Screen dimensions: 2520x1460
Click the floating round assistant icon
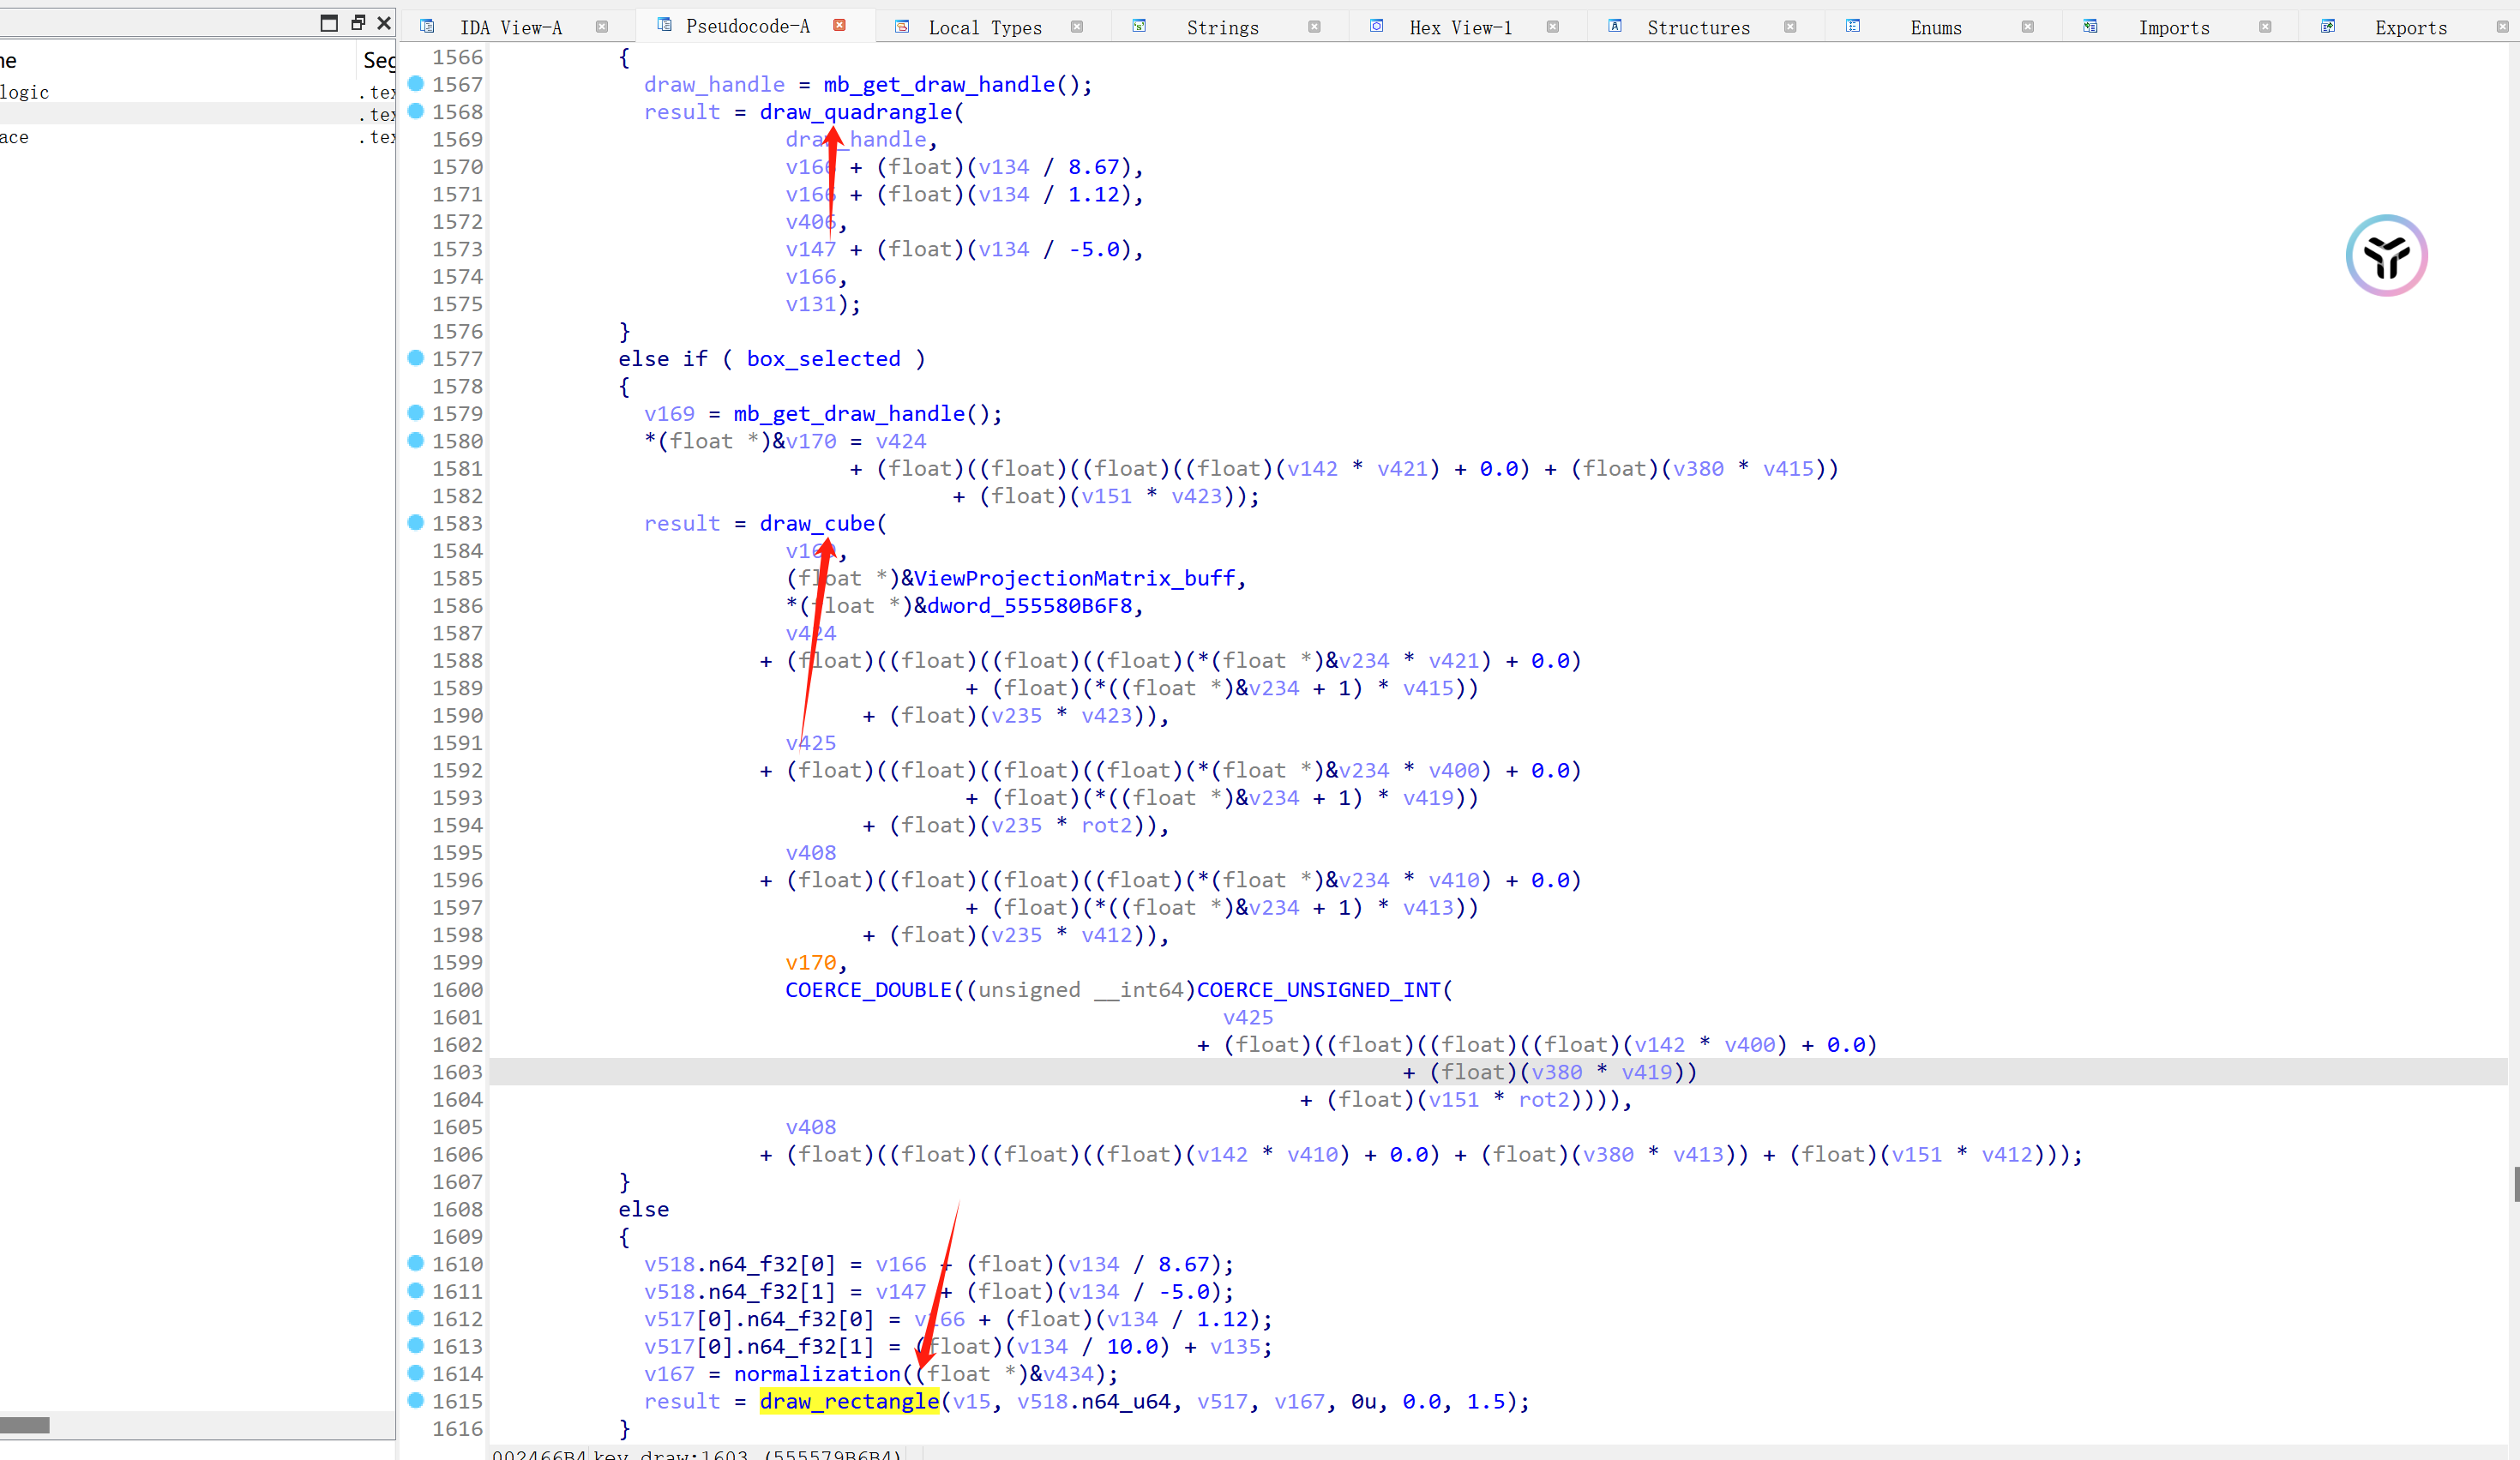pos(2386,256)
